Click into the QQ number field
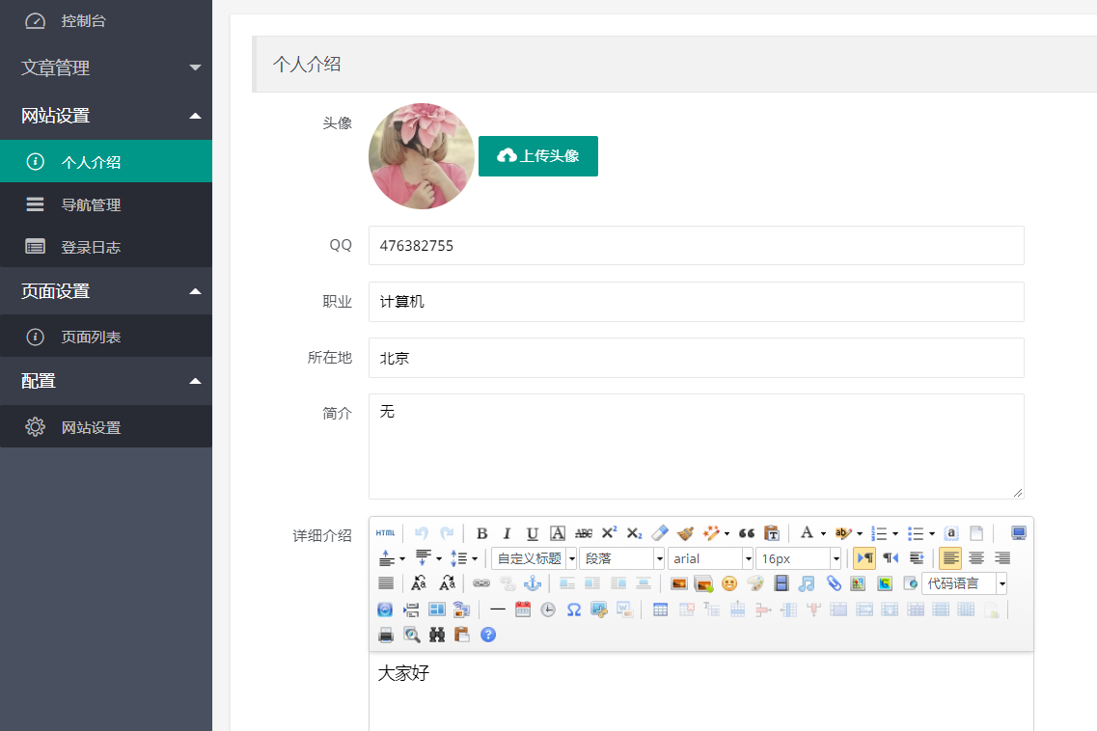This screenshot has width=1097, height=731. 696,246
